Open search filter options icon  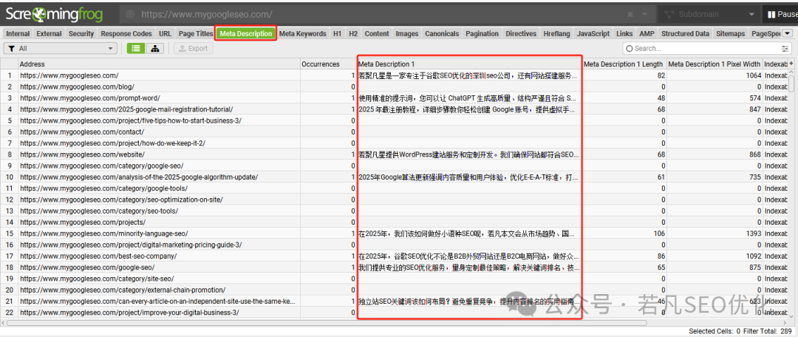point(784,48)
